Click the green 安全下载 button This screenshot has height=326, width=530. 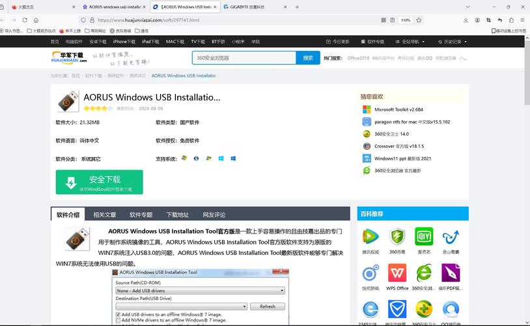point(100,182)
